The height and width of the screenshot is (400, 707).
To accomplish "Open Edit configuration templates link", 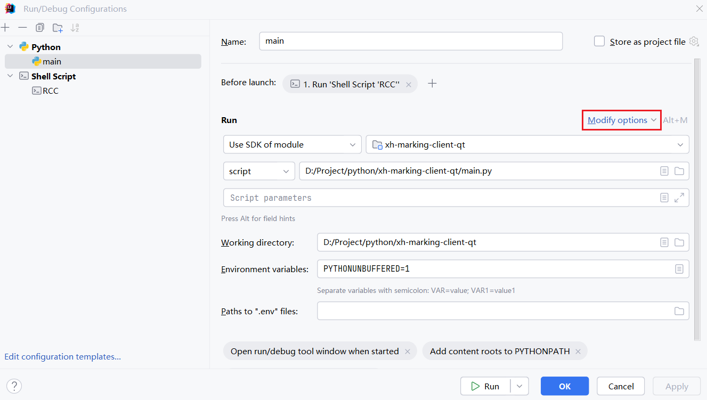I will (63, 357).
